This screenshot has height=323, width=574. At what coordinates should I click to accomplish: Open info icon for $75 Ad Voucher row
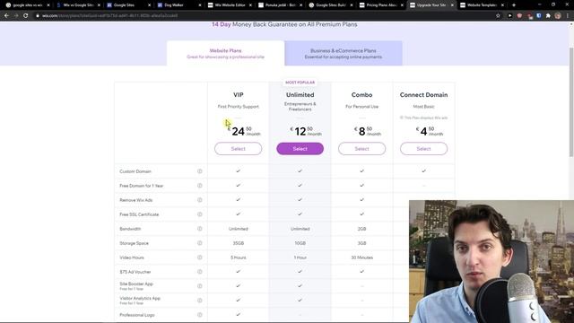[200, 272]
